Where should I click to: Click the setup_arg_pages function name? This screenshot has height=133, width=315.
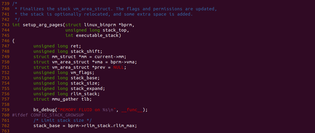click(43, 25)
